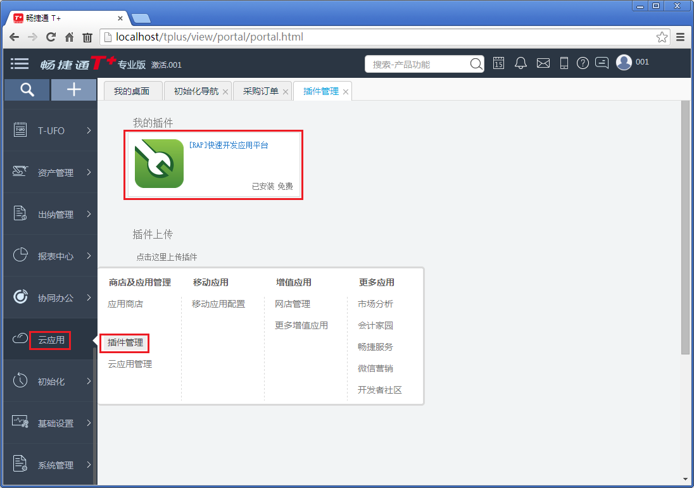
Task: Expand the 报表中心 chevron
Action: [89, 255]
